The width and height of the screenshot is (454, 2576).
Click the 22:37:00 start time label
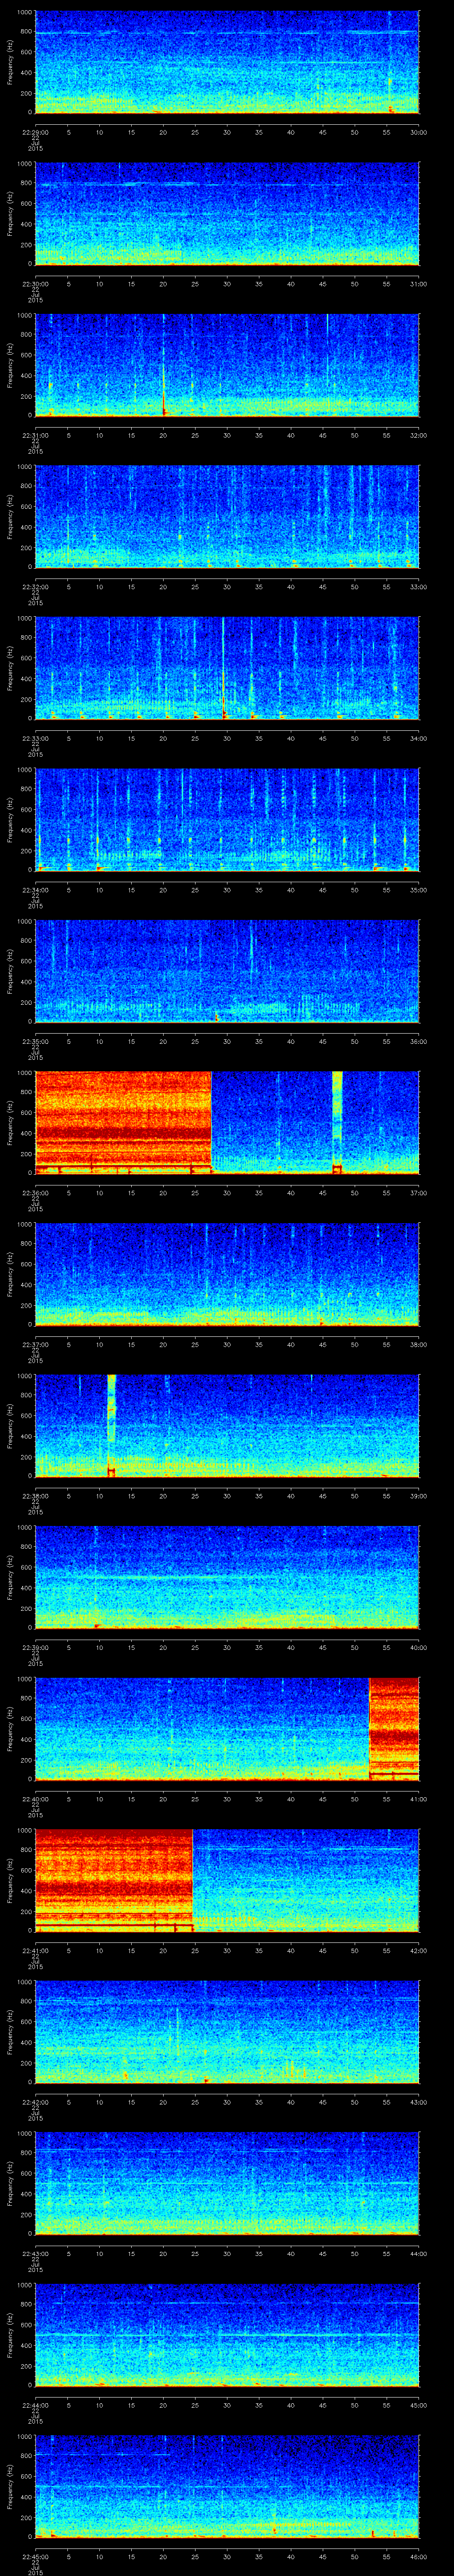[x=35, y=1345]
